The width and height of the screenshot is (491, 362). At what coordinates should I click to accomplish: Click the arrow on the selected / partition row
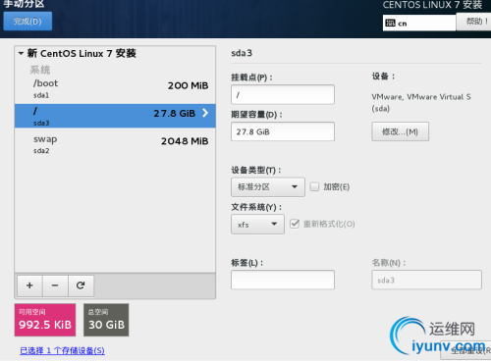(205, 113)
